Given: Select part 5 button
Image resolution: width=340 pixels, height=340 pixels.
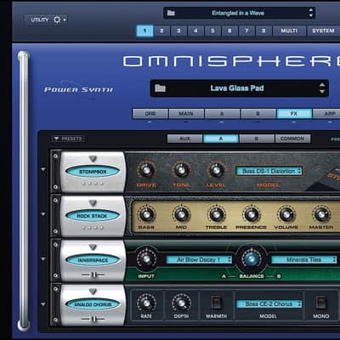Looking at the screenshot, I should click(x=212, y=31).
